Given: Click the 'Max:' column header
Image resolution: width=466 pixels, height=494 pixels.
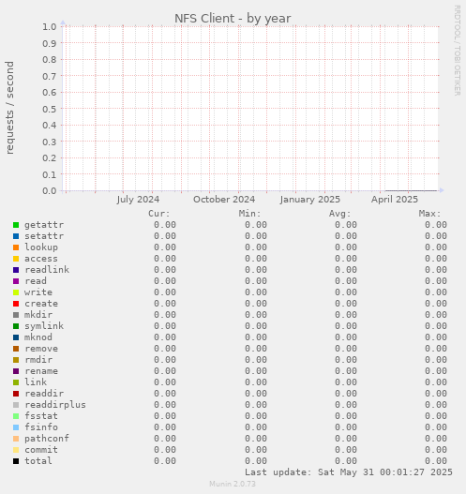Looking at the screenshot, I should coord(429,214).
